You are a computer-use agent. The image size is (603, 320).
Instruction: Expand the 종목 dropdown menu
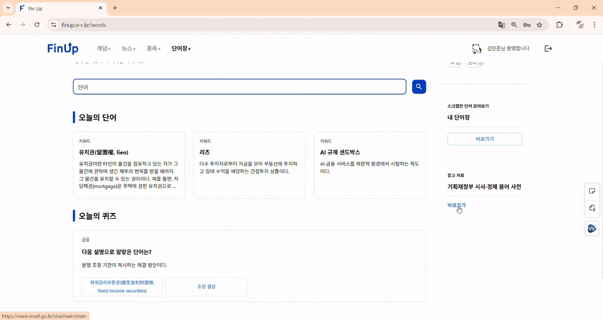pyautogui.click(x=153, y=48)
